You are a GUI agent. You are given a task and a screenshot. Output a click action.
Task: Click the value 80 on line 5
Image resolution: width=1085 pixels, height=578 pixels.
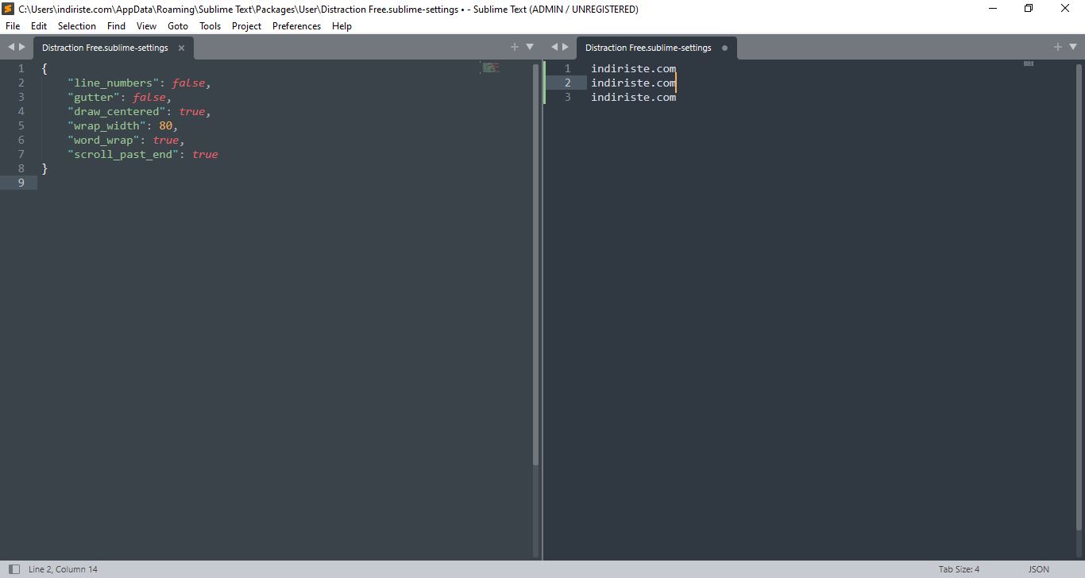pos(166,126)
